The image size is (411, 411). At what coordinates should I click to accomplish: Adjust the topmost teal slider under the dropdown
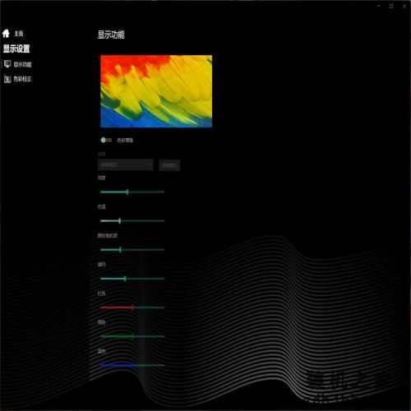click(132, 192)
